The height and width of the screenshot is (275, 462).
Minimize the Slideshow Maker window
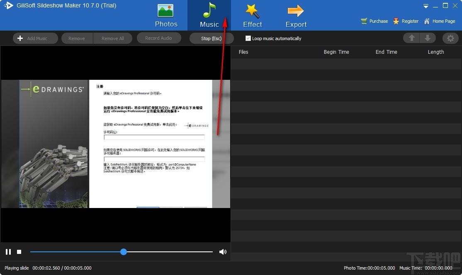coord(435,6)
